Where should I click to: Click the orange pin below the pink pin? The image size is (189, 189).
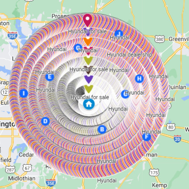88,41
